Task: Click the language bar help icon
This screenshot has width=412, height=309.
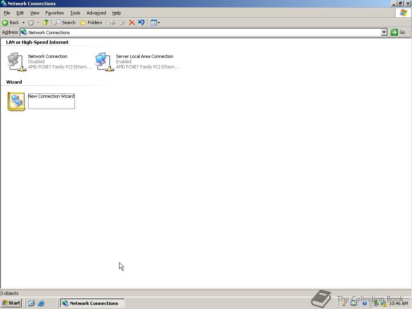Action: coord(365,303)
